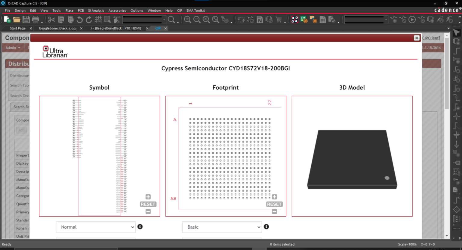
Task: Run the SI Analysis simulation play icon
Action: pos(412,19)
